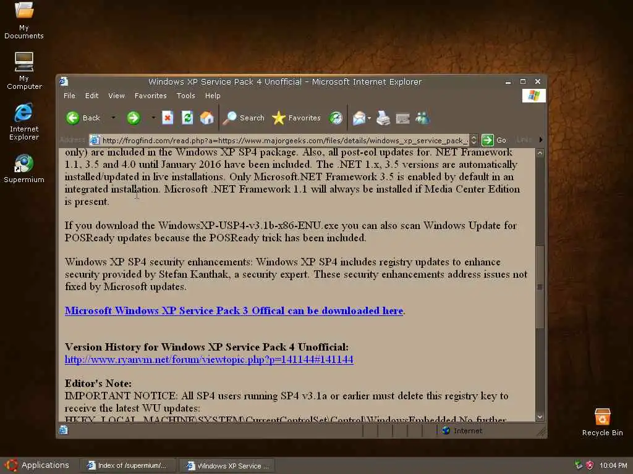Select the Recycle Bin icon

pyautogui.click(x=602, y=422)
